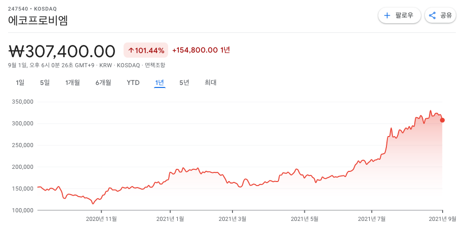The height and width of the screenshot is (228, 471).
Task: Select the 1년 range tab
Action: click(x=160, y=83)
